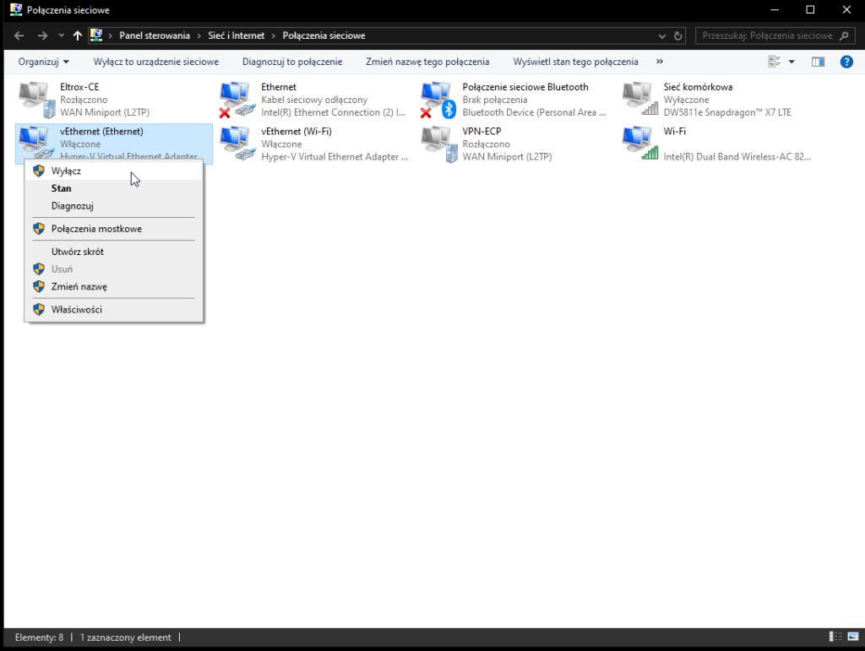This screenshot has height=651, width=865.
Task: Toggle the preview pane button
Action: pyautogui.click(x=817, y=62)
